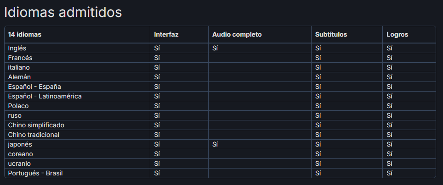Click the 'Audio completo' column header
The width and height of the screenshot is (443, 185).
click(237, 34)
